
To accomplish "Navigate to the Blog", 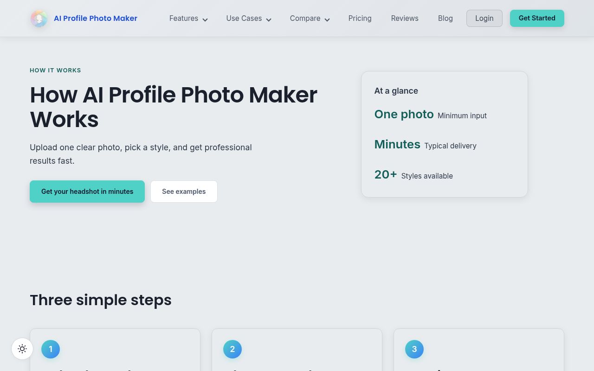I will coord(445,19).
